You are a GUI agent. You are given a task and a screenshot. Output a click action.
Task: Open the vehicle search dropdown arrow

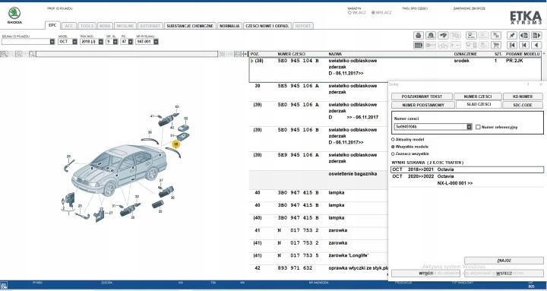click(52, 42)
